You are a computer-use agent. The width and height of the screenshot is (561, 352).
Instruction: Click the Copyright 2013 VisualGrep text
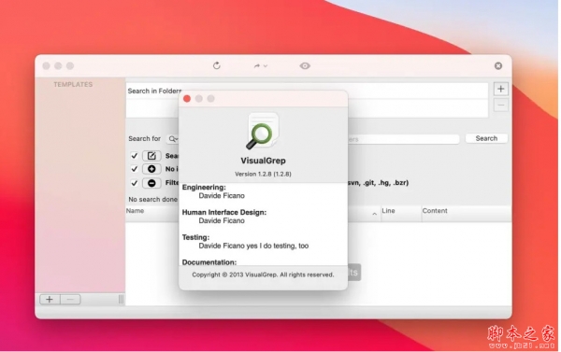pyautogui.click(x=263, y=275)
